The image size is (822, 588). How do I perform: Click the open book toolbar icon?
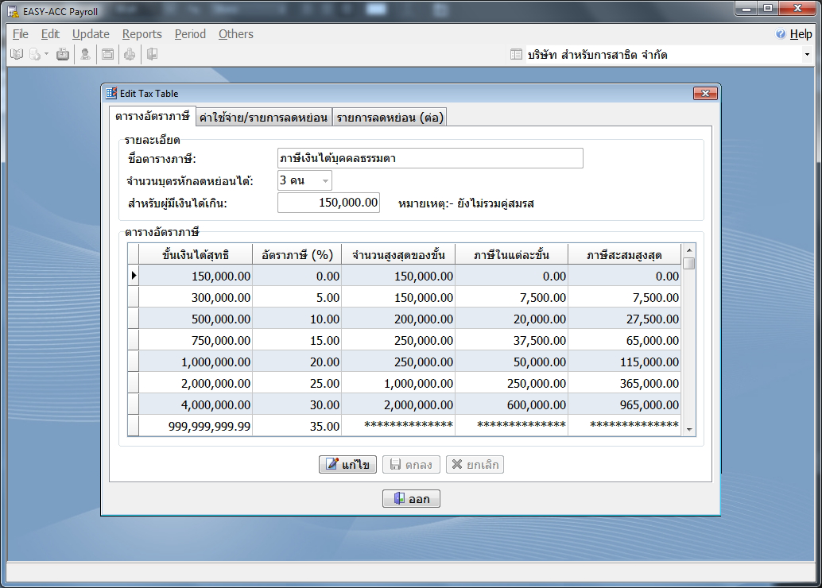(17, 55)
